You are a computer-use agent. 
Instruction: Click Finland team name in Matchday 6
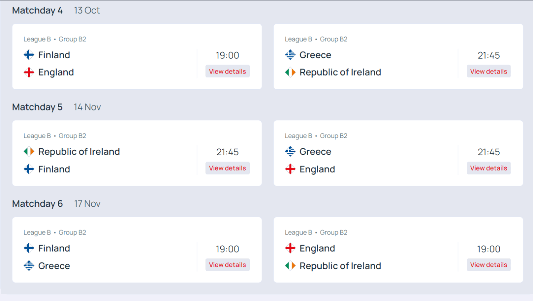point(54,248)
